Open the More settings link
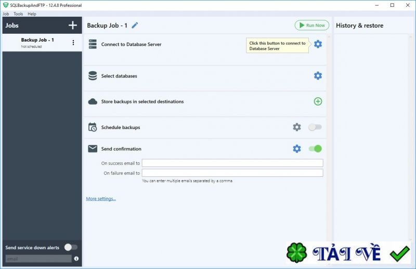This screenshot has width=416, height=269. tap(101, 199)
